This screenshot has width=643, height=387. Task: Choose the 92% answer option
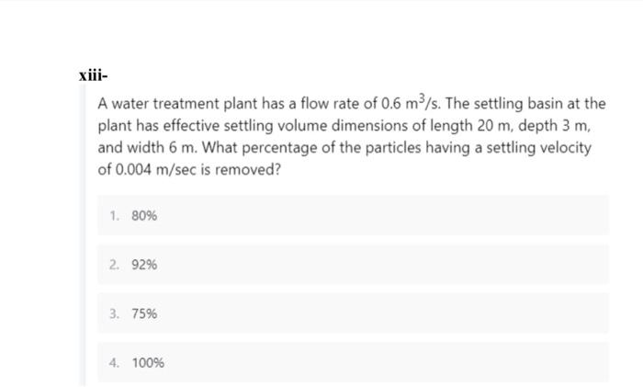pos(144,265)
